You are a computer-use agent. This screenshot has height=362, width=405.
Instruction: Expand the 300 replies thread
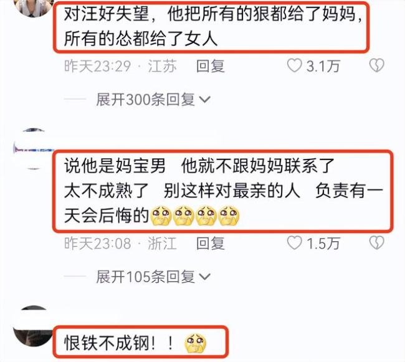153,100
